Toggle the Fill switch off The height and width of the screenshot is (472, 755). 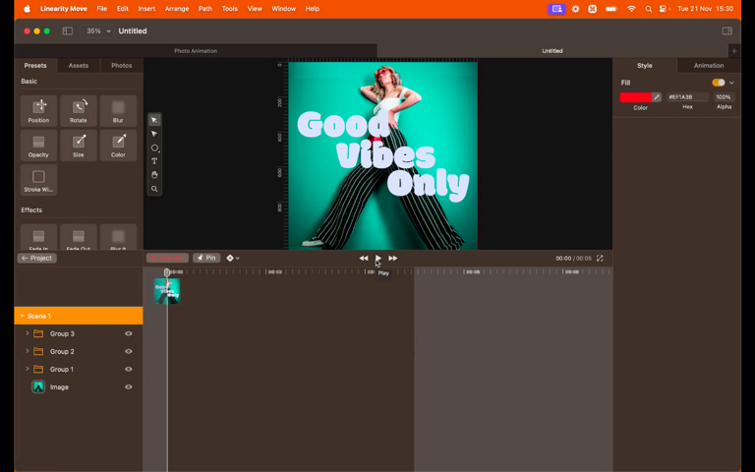pos(719,83)
